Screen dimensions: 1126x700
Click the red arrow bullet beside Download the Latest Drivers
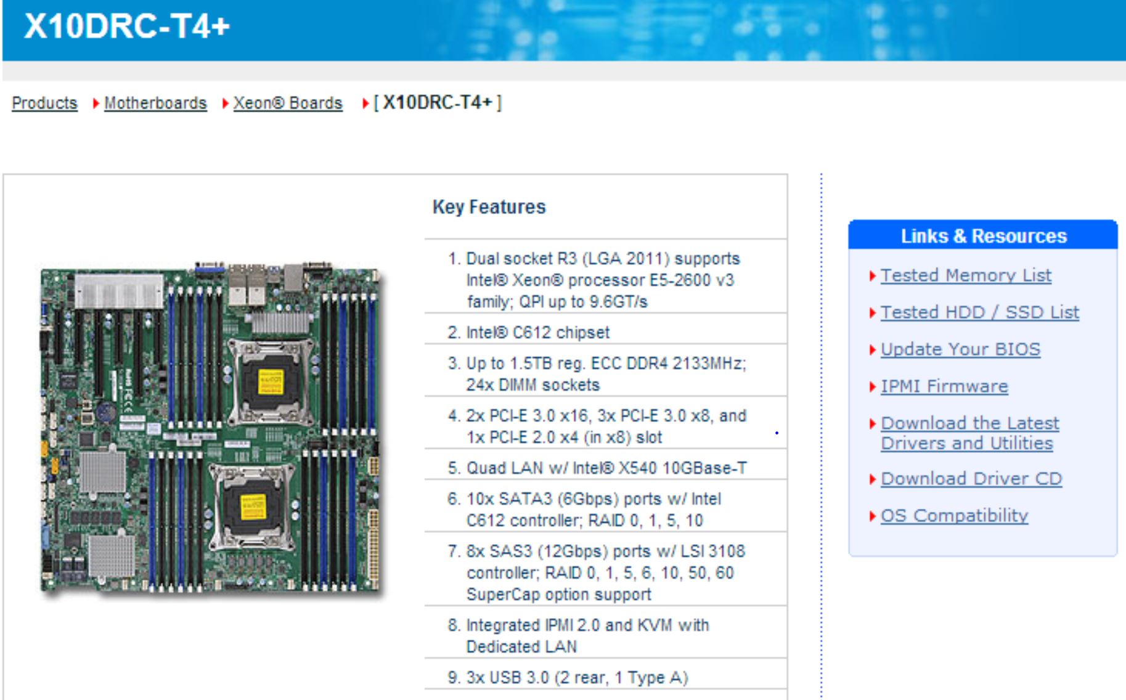[x=873, y=424]
